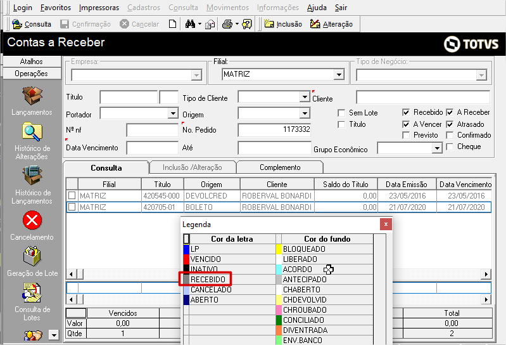Click the Alteração toolbar button
Screen dimensions: 506x345
pyautogui.click(x=331, y=24)
